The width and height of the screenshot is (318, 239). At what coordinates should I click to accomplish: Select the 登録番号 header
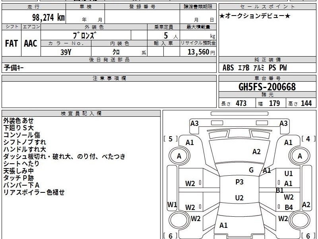point(142,7)
